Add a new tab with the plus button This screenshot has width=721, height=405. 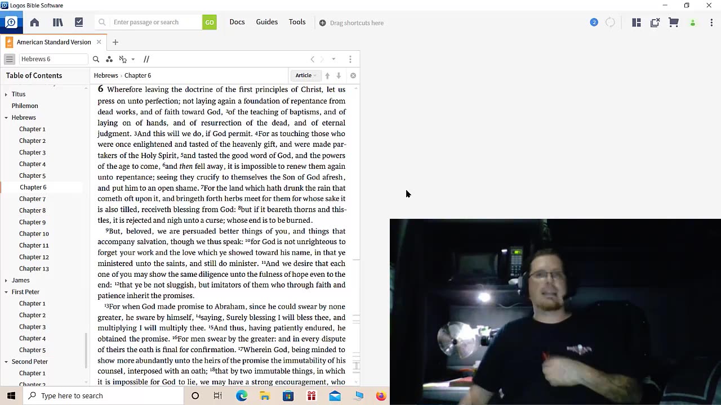click(115, 42)
